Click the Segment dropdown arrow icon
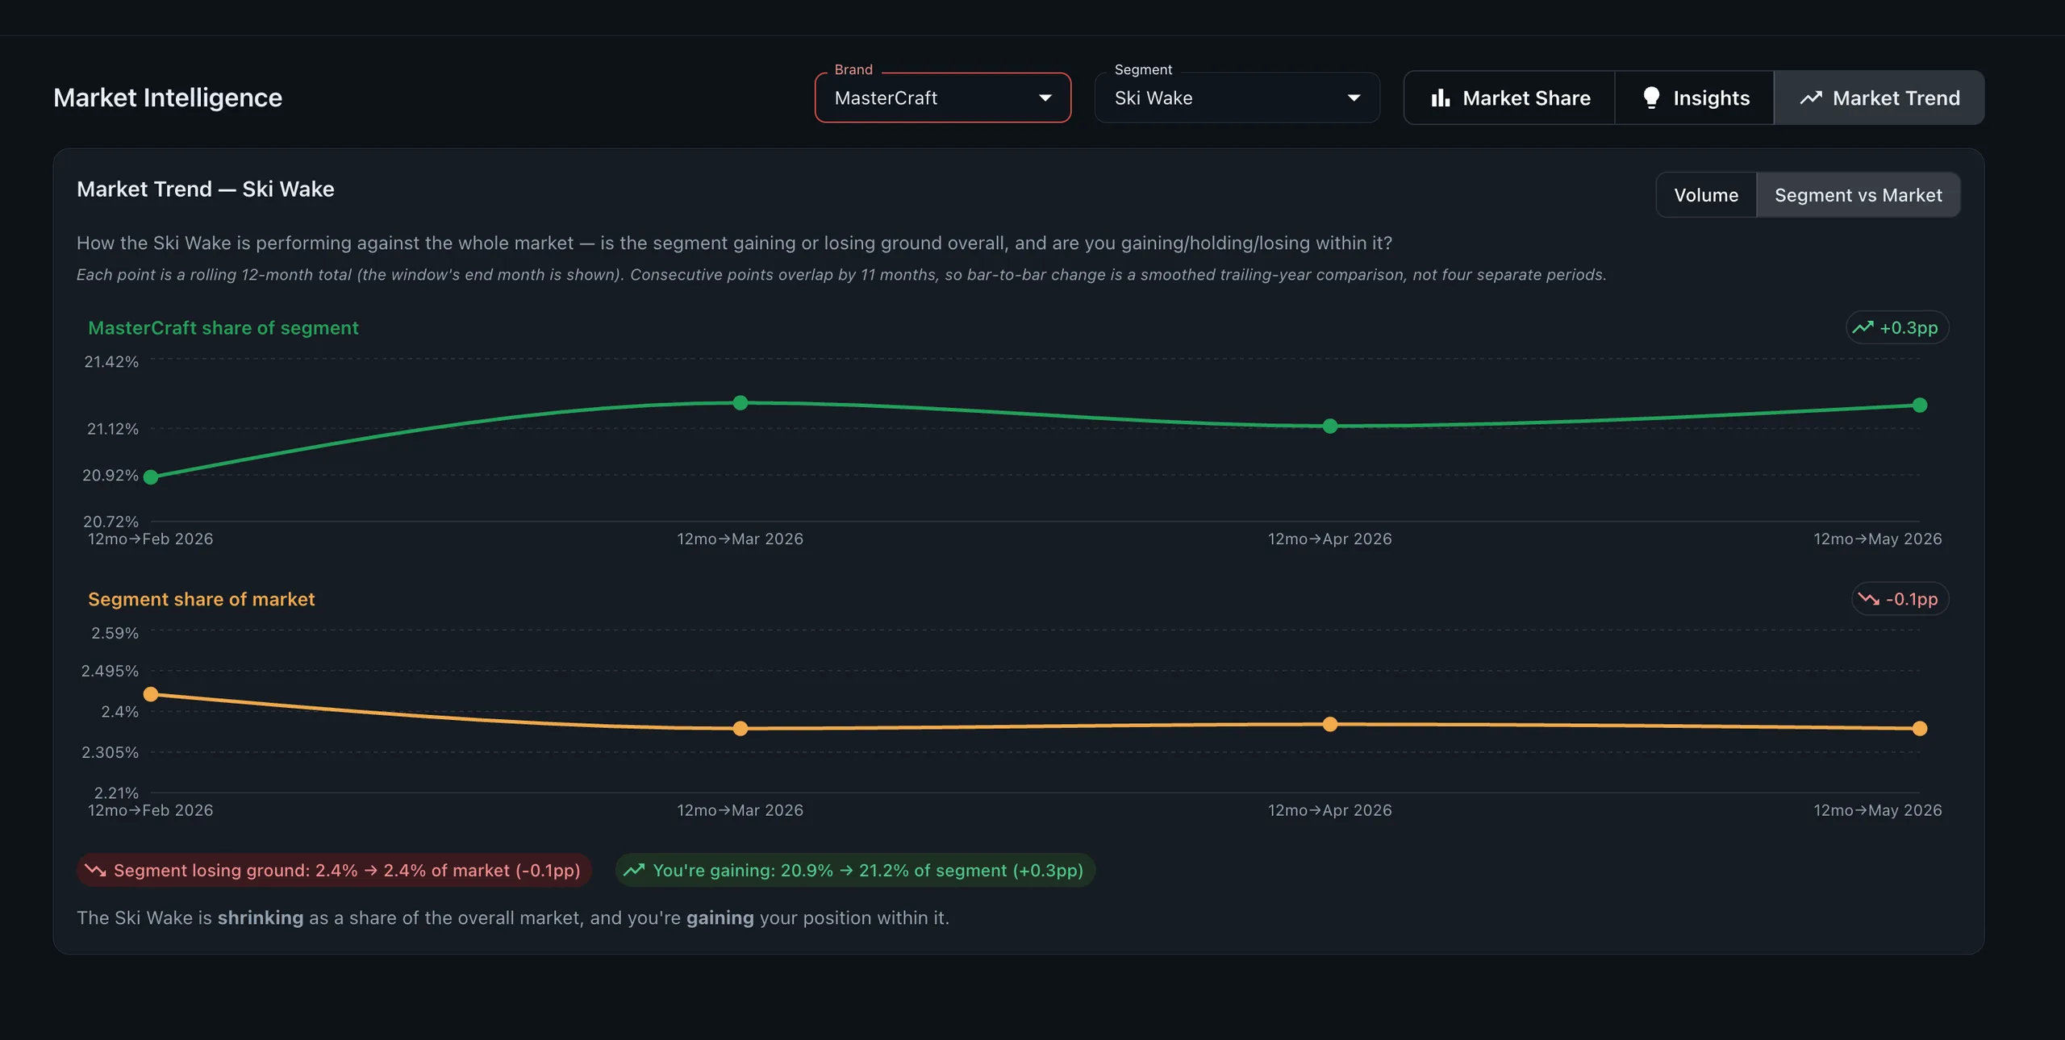The height and width of the screenshot is (1040, 2065). point(1354,98)
